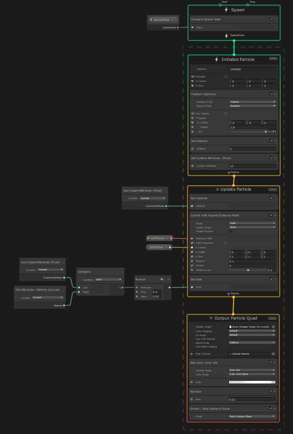Screen dimensions: 293x434
Task: Click the Shader Graph object picker icon
Action: click(273, 327)
